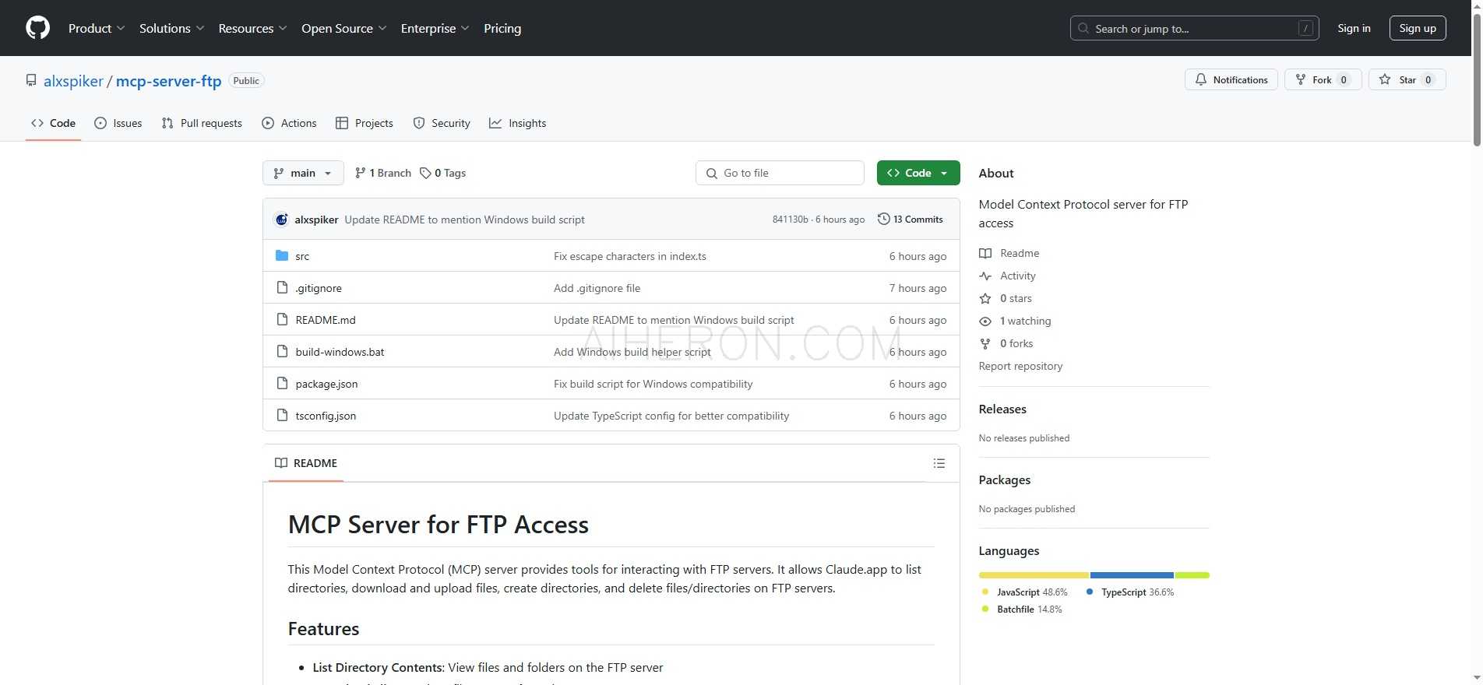Switch to the Issues tab
This screenshot has height=685, width=1483.
118,123
